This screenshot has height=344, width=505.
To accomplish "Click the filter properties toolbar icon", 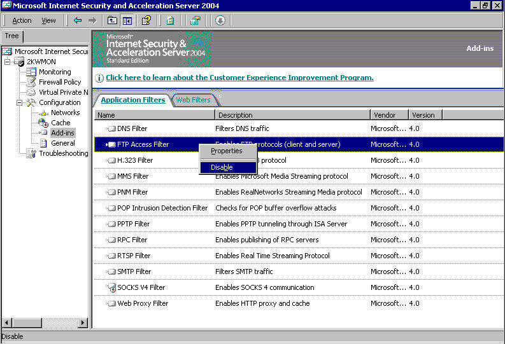I will (195, 20).
